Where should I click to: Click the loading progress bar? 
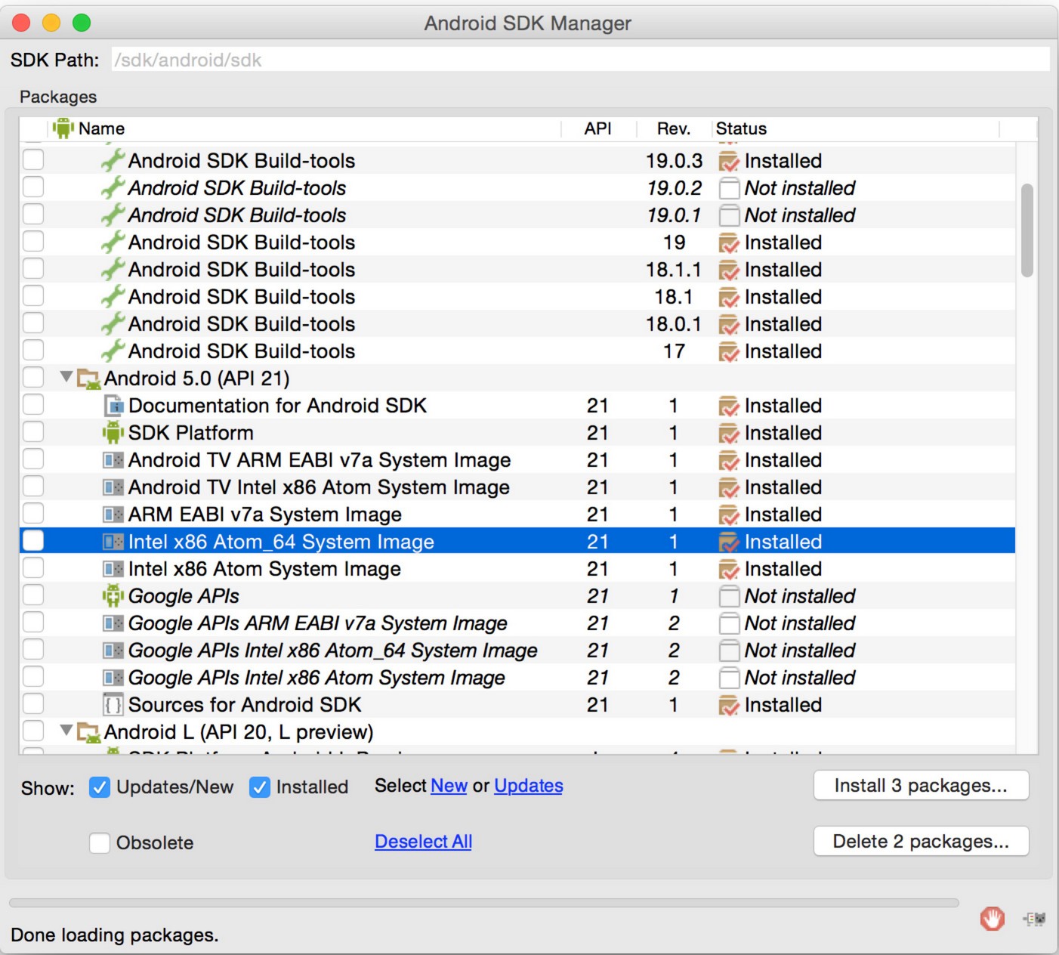pyautogui.click(x=483, y=903)
